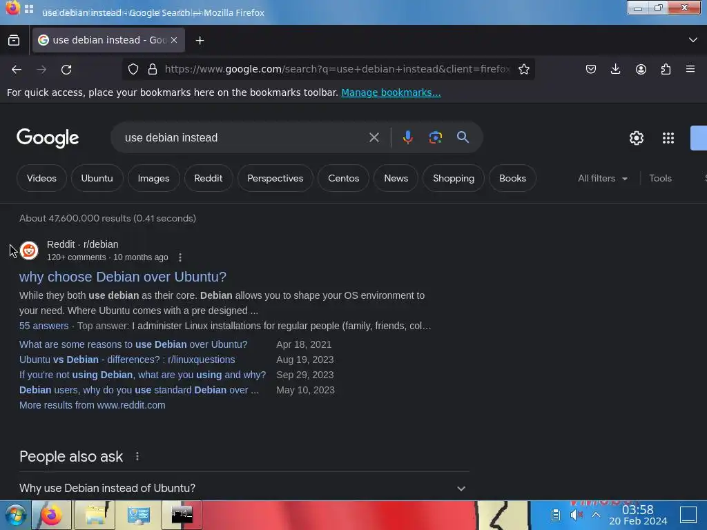Click the 'Reddit · r/debian' source label
707x530 pixels.
point(83,244)
